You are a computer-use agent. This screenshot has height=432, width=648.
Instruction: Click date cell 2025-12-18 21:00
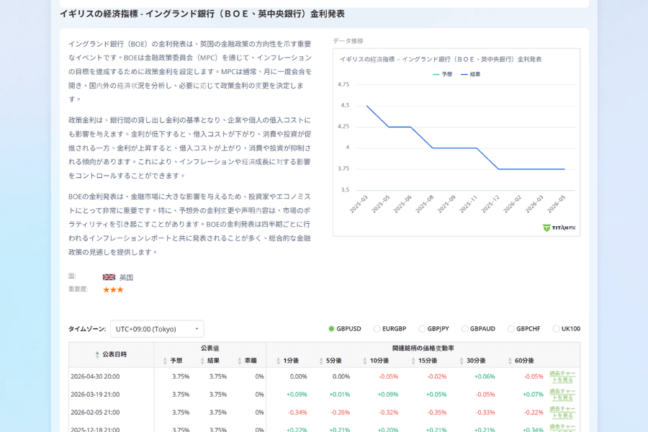[95, 430]
